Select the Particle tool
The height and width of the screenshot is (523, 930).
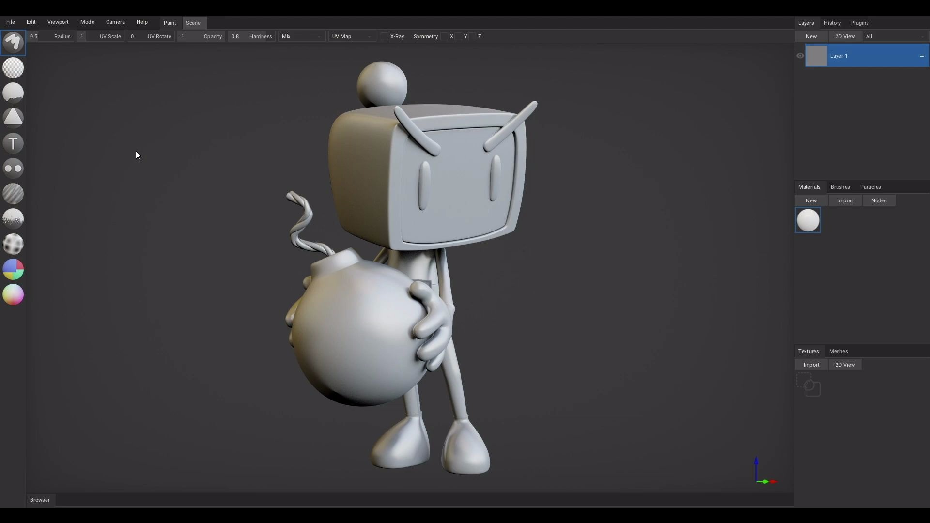[x=13, y=219]
